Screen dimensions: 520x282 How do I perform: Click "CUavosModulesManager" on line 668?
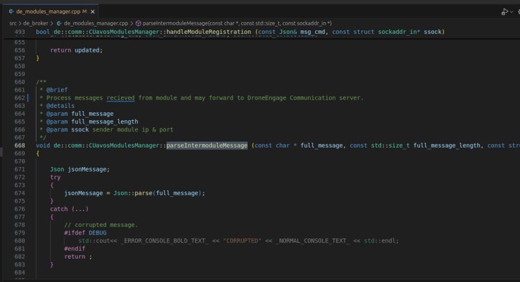124,146
